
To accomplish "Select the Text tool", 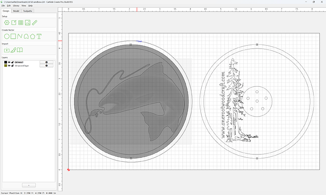I will point(39,36).
